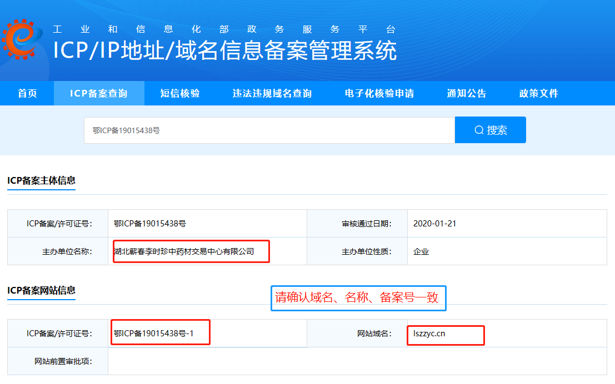Click the 工业和信息化部政务服务平台 header text
615x384 pixels.
tap(224, 29)
